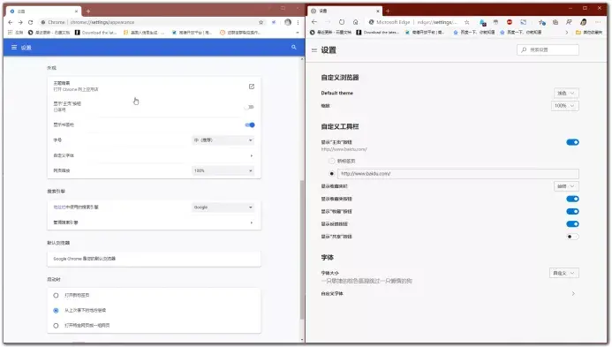Screen dimensions: 612x347
Task: Click the Chrome settings page vertical scrollbar
Action: click(302, 250)
